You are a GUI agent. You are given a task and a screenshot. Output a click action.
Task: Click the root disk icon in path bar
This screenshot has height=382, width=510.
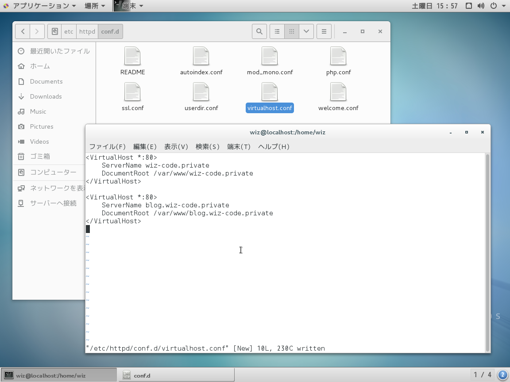[x=54, y=31]
